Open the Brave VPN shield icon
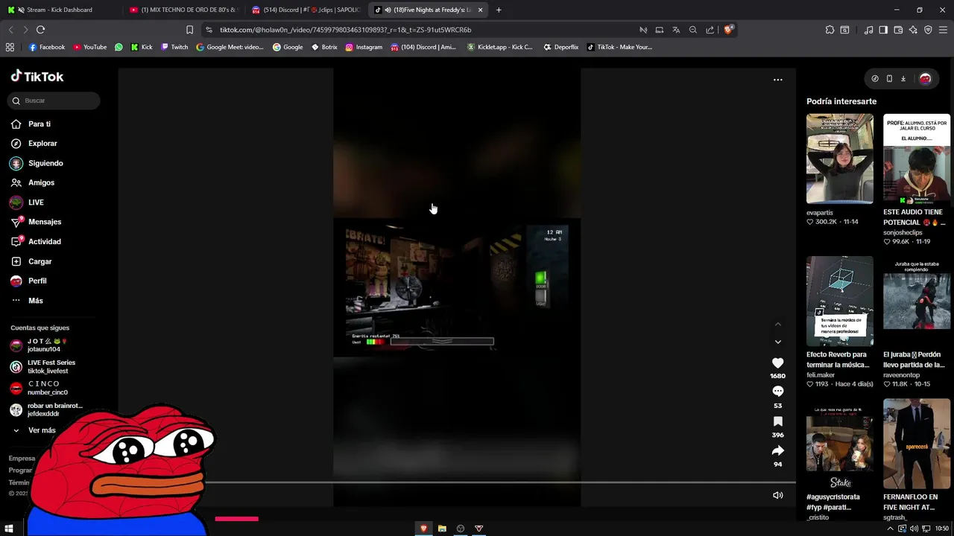The width and height of the screenshot is (954, 536). coord(928,30)
